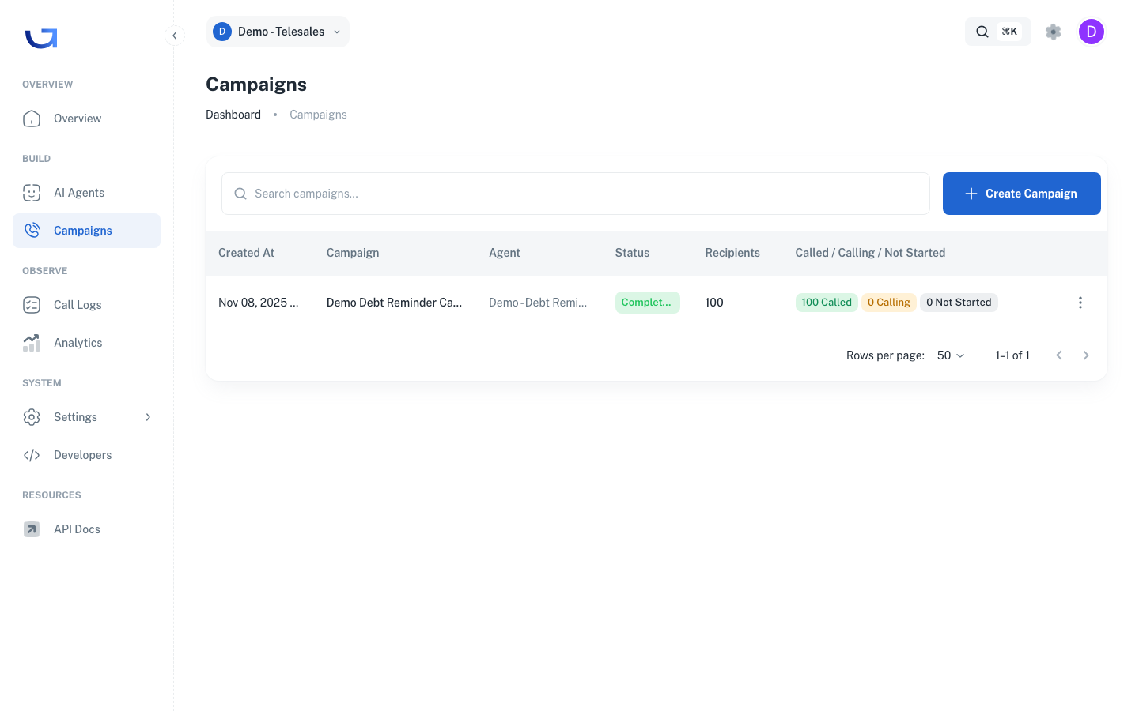Click the magnifier icon in top search
1139x711 pixels.
click(x=982, y=32)
